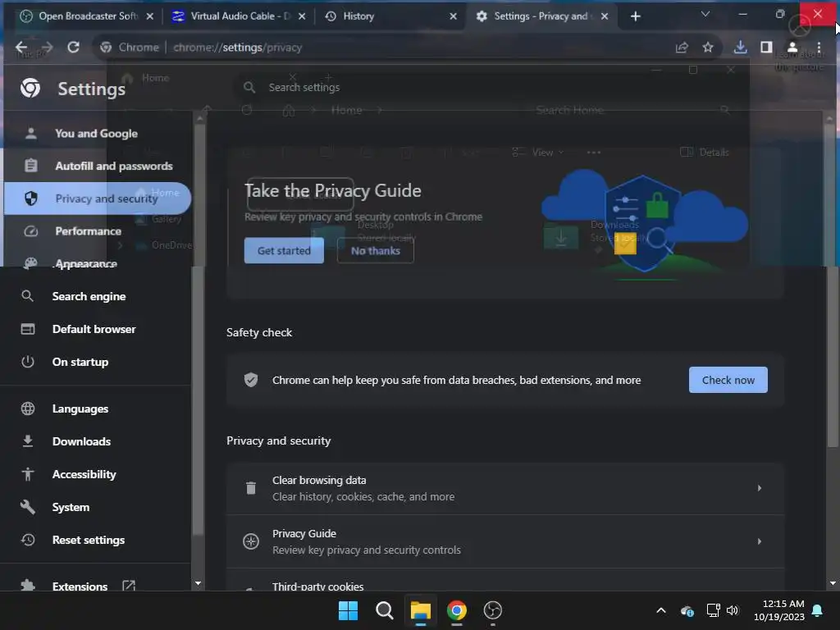Open the tab search chevron
The height and width of the screenshot is (630, 840).
coord(705,15)
